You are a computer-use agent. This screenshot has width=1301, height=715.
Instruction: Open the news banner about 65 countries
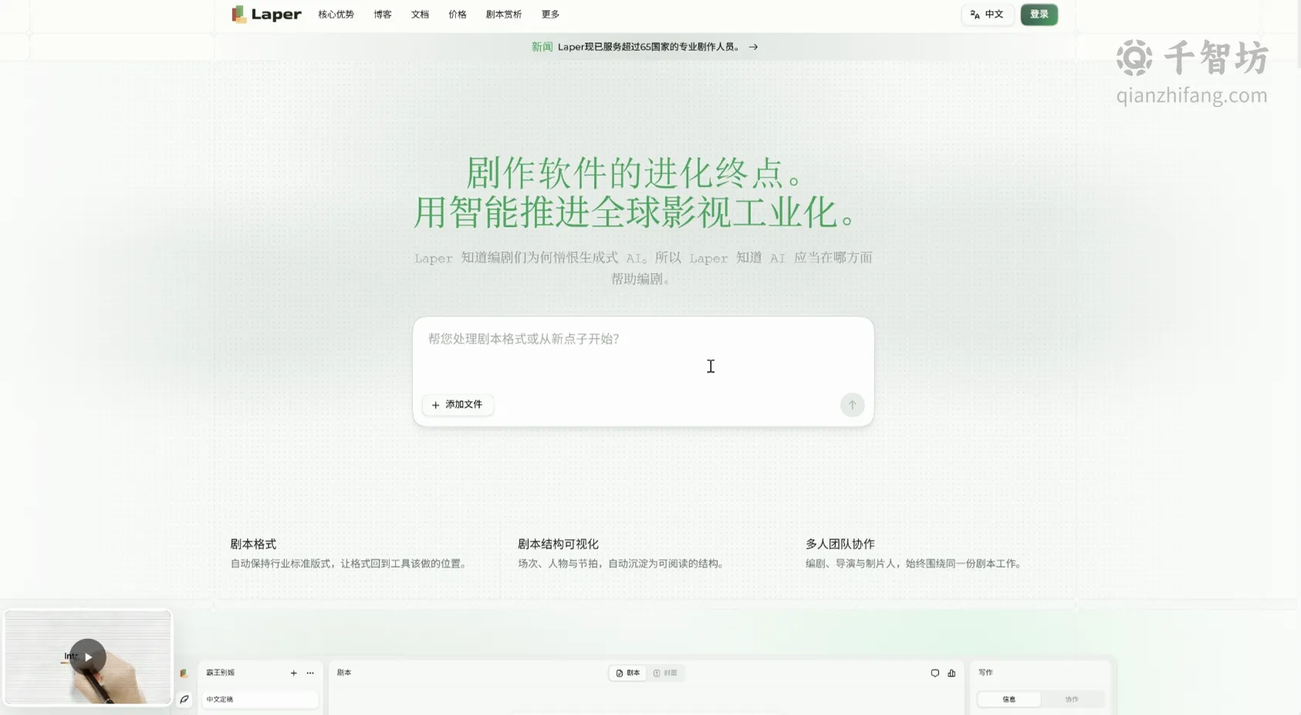coord(644,47)
